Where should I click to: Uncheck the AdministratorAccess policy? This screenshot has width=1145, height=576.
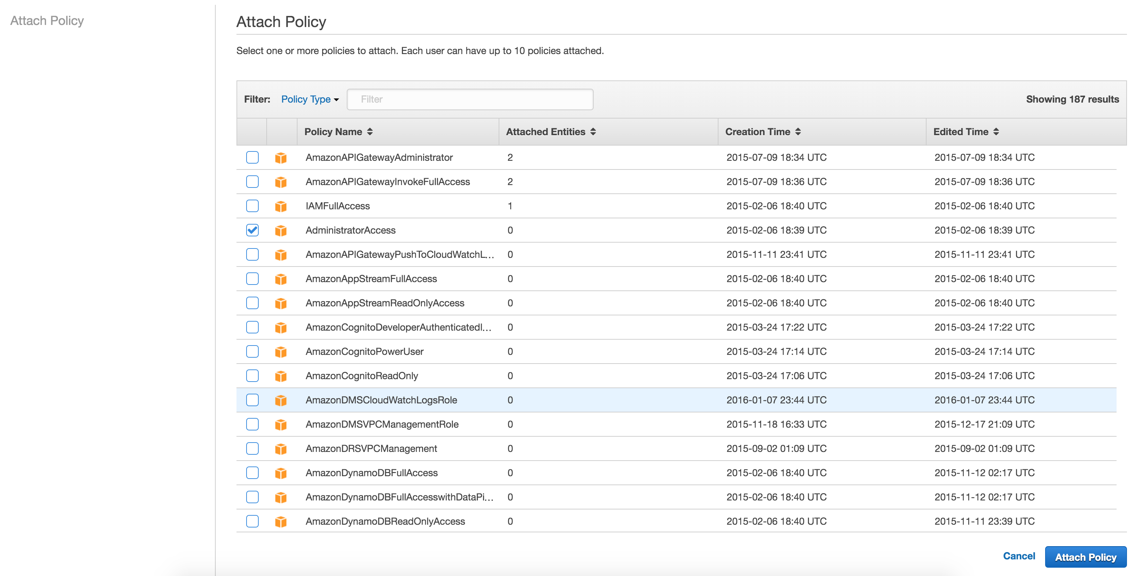coord(252,230)
